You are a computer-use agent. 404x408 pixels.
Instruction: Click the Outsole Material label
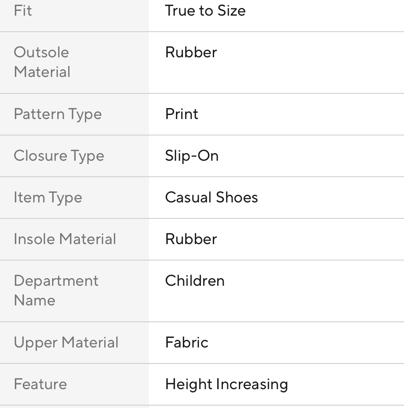42,62
